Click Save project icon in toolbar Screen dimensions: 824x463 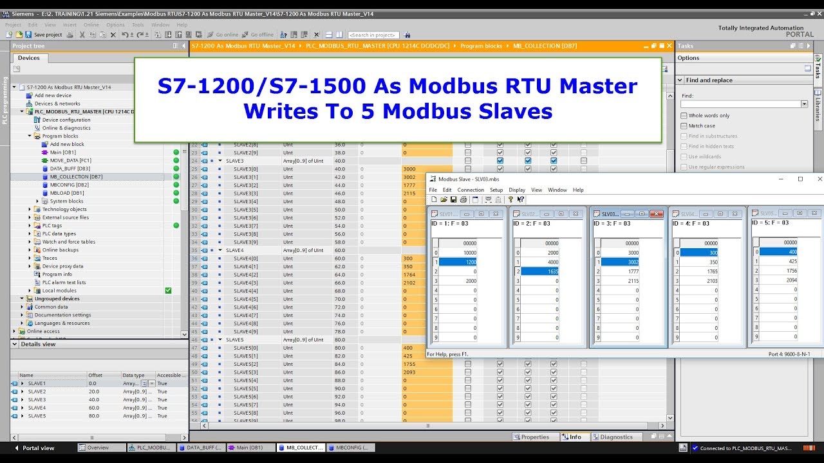[28, 35]
